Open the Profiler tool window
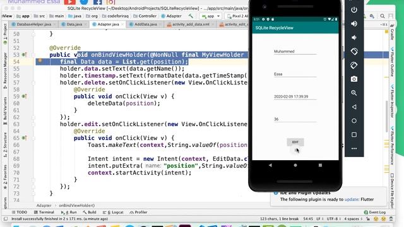 tap(138, 212)
